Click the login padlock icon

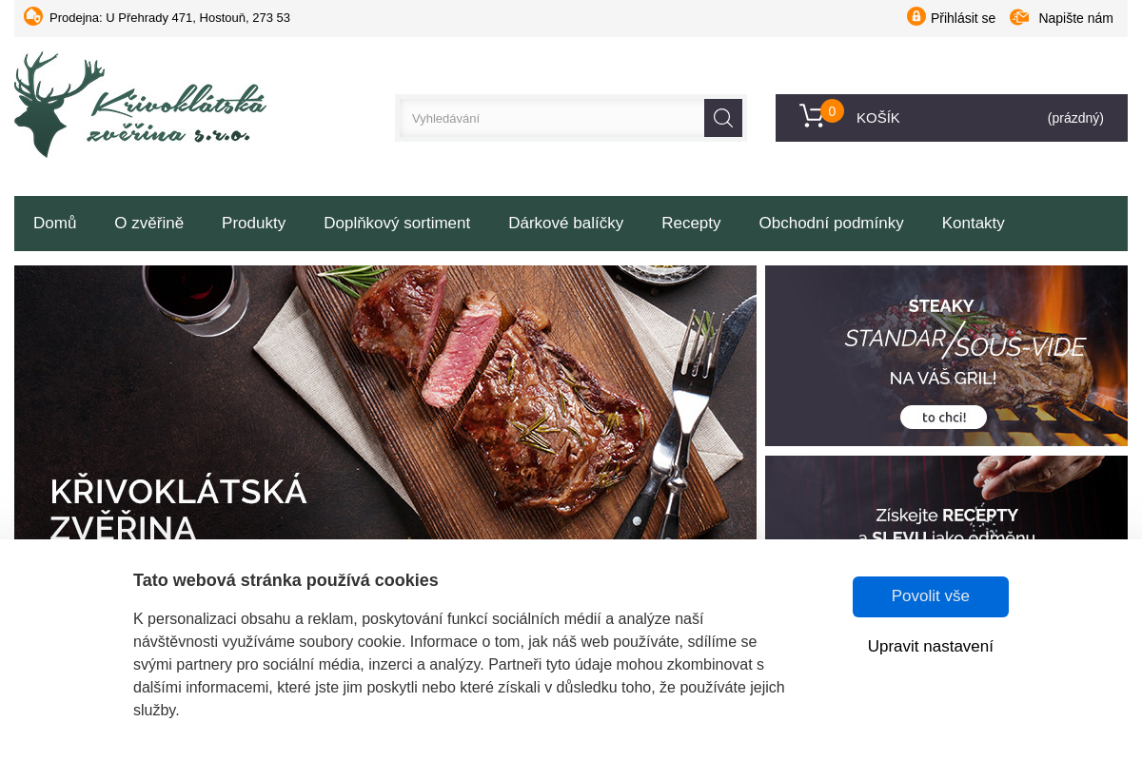click(916, 16)
